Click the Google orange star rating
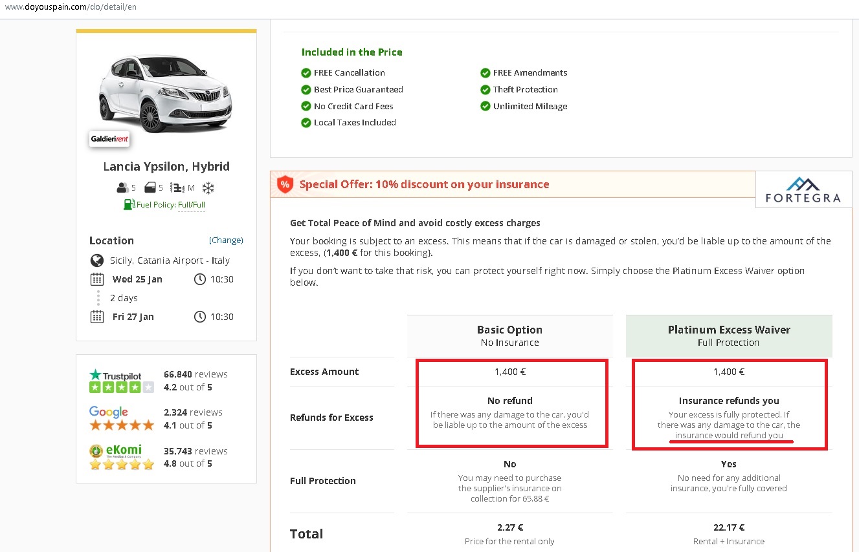859x552 pixels. [122, 425]
